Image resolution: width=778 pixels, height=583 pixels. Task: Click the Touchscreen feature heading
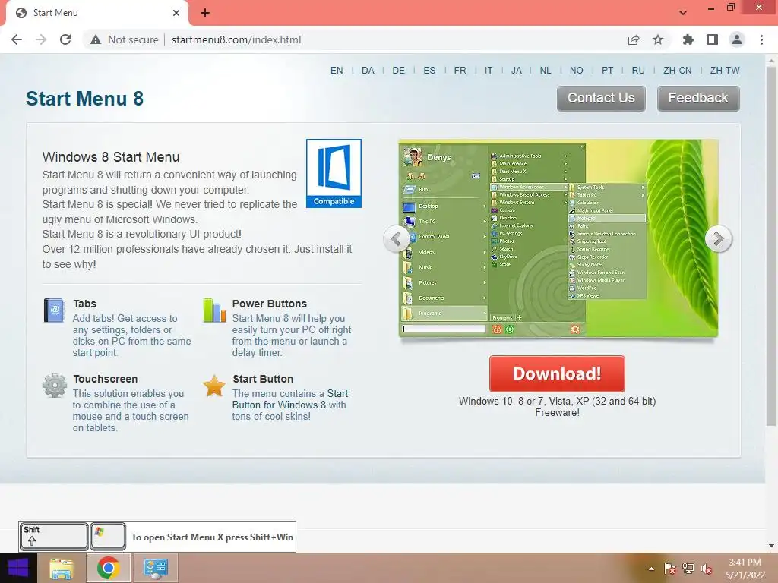(105, 379)
